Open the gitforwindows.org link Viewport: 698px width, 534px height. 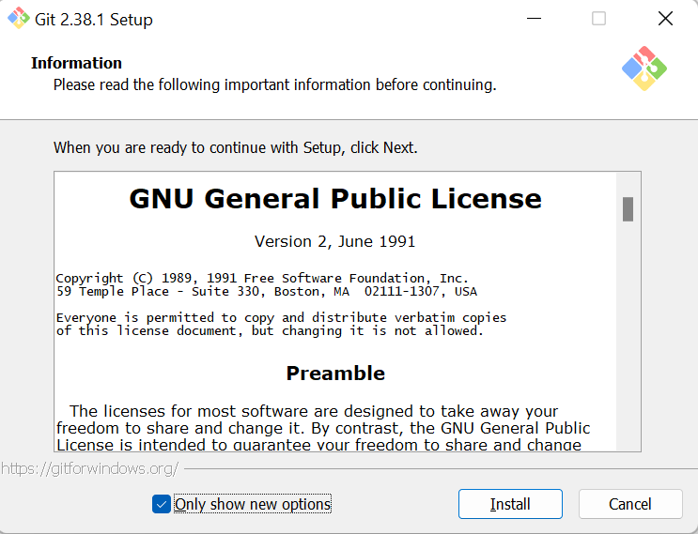click(89, 468)
